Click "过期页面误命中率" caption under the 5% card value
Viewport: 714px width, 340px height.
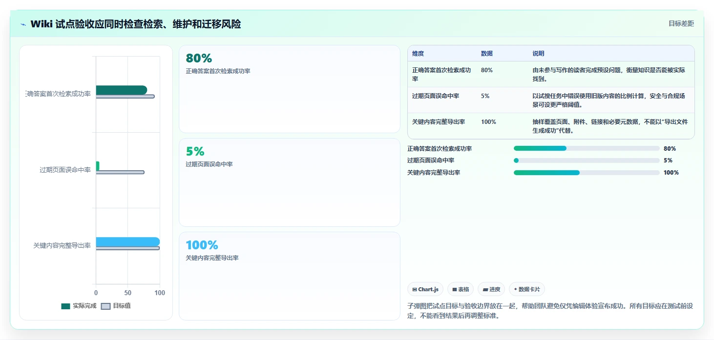(x=209, y=164)
